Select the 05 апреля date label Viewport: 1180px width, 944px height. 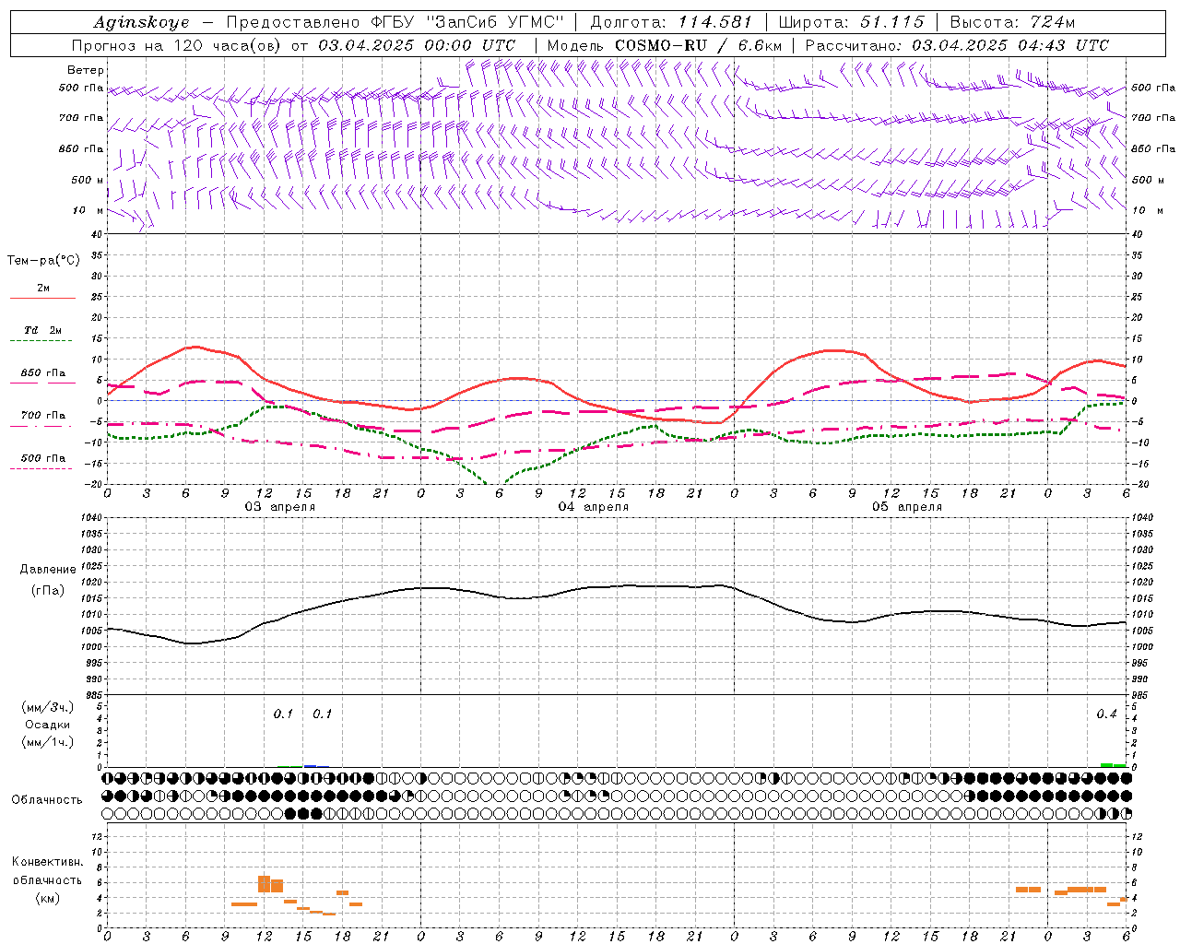(x=906, y=507)
